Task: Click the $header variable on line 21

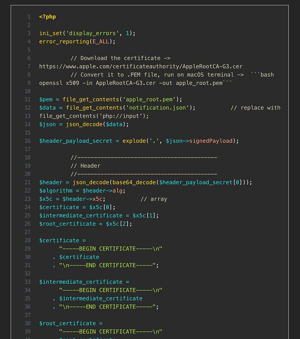Action: coord(51,182)
